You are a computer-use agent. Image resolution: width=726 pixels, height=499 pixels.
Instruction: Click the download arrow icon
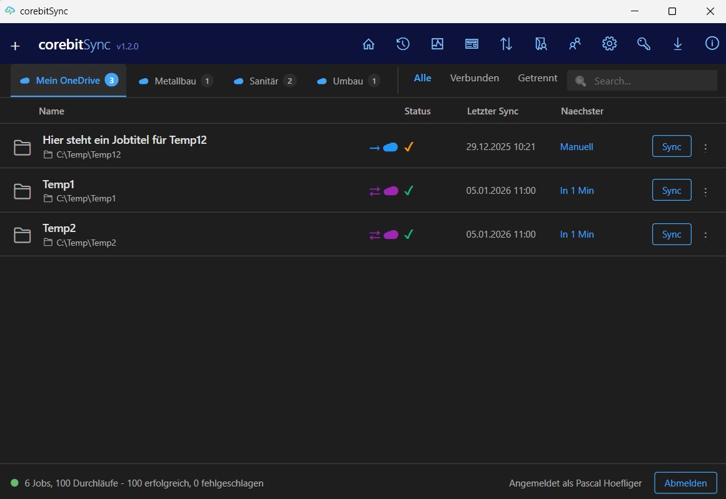click(678, 44)
